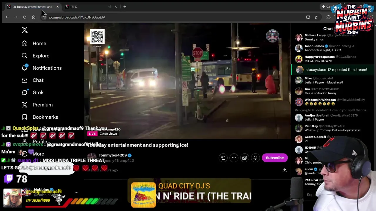
Task: Click the Subscribe button
Action: tap(275, 158)
